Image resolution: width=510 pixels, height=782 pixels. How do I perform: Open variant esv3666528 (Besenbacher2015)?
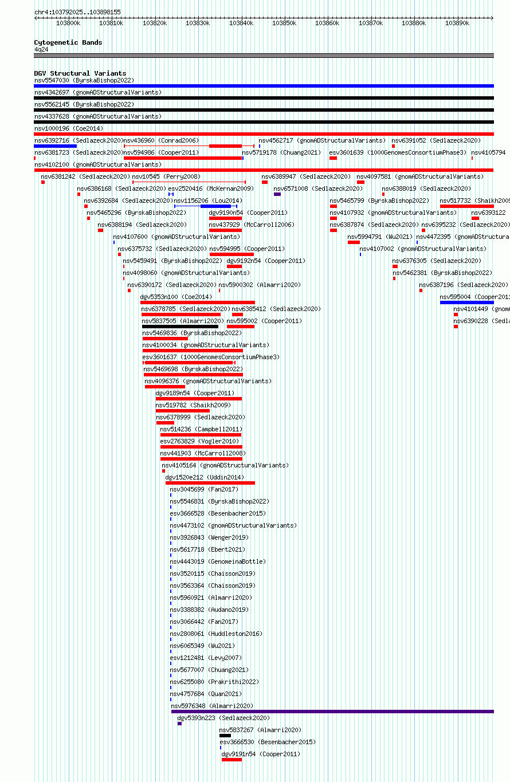pos(218,513)
